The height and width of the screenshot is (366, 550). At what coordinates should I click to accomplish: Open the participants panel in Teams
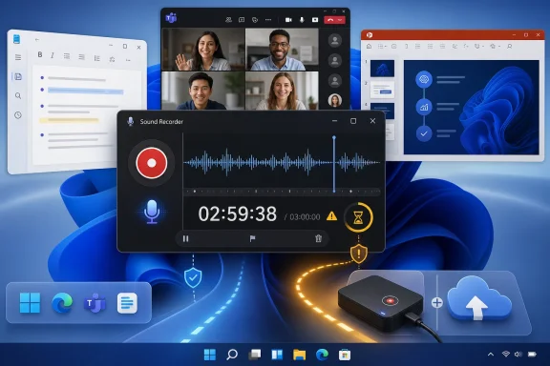tap(228, 20)
